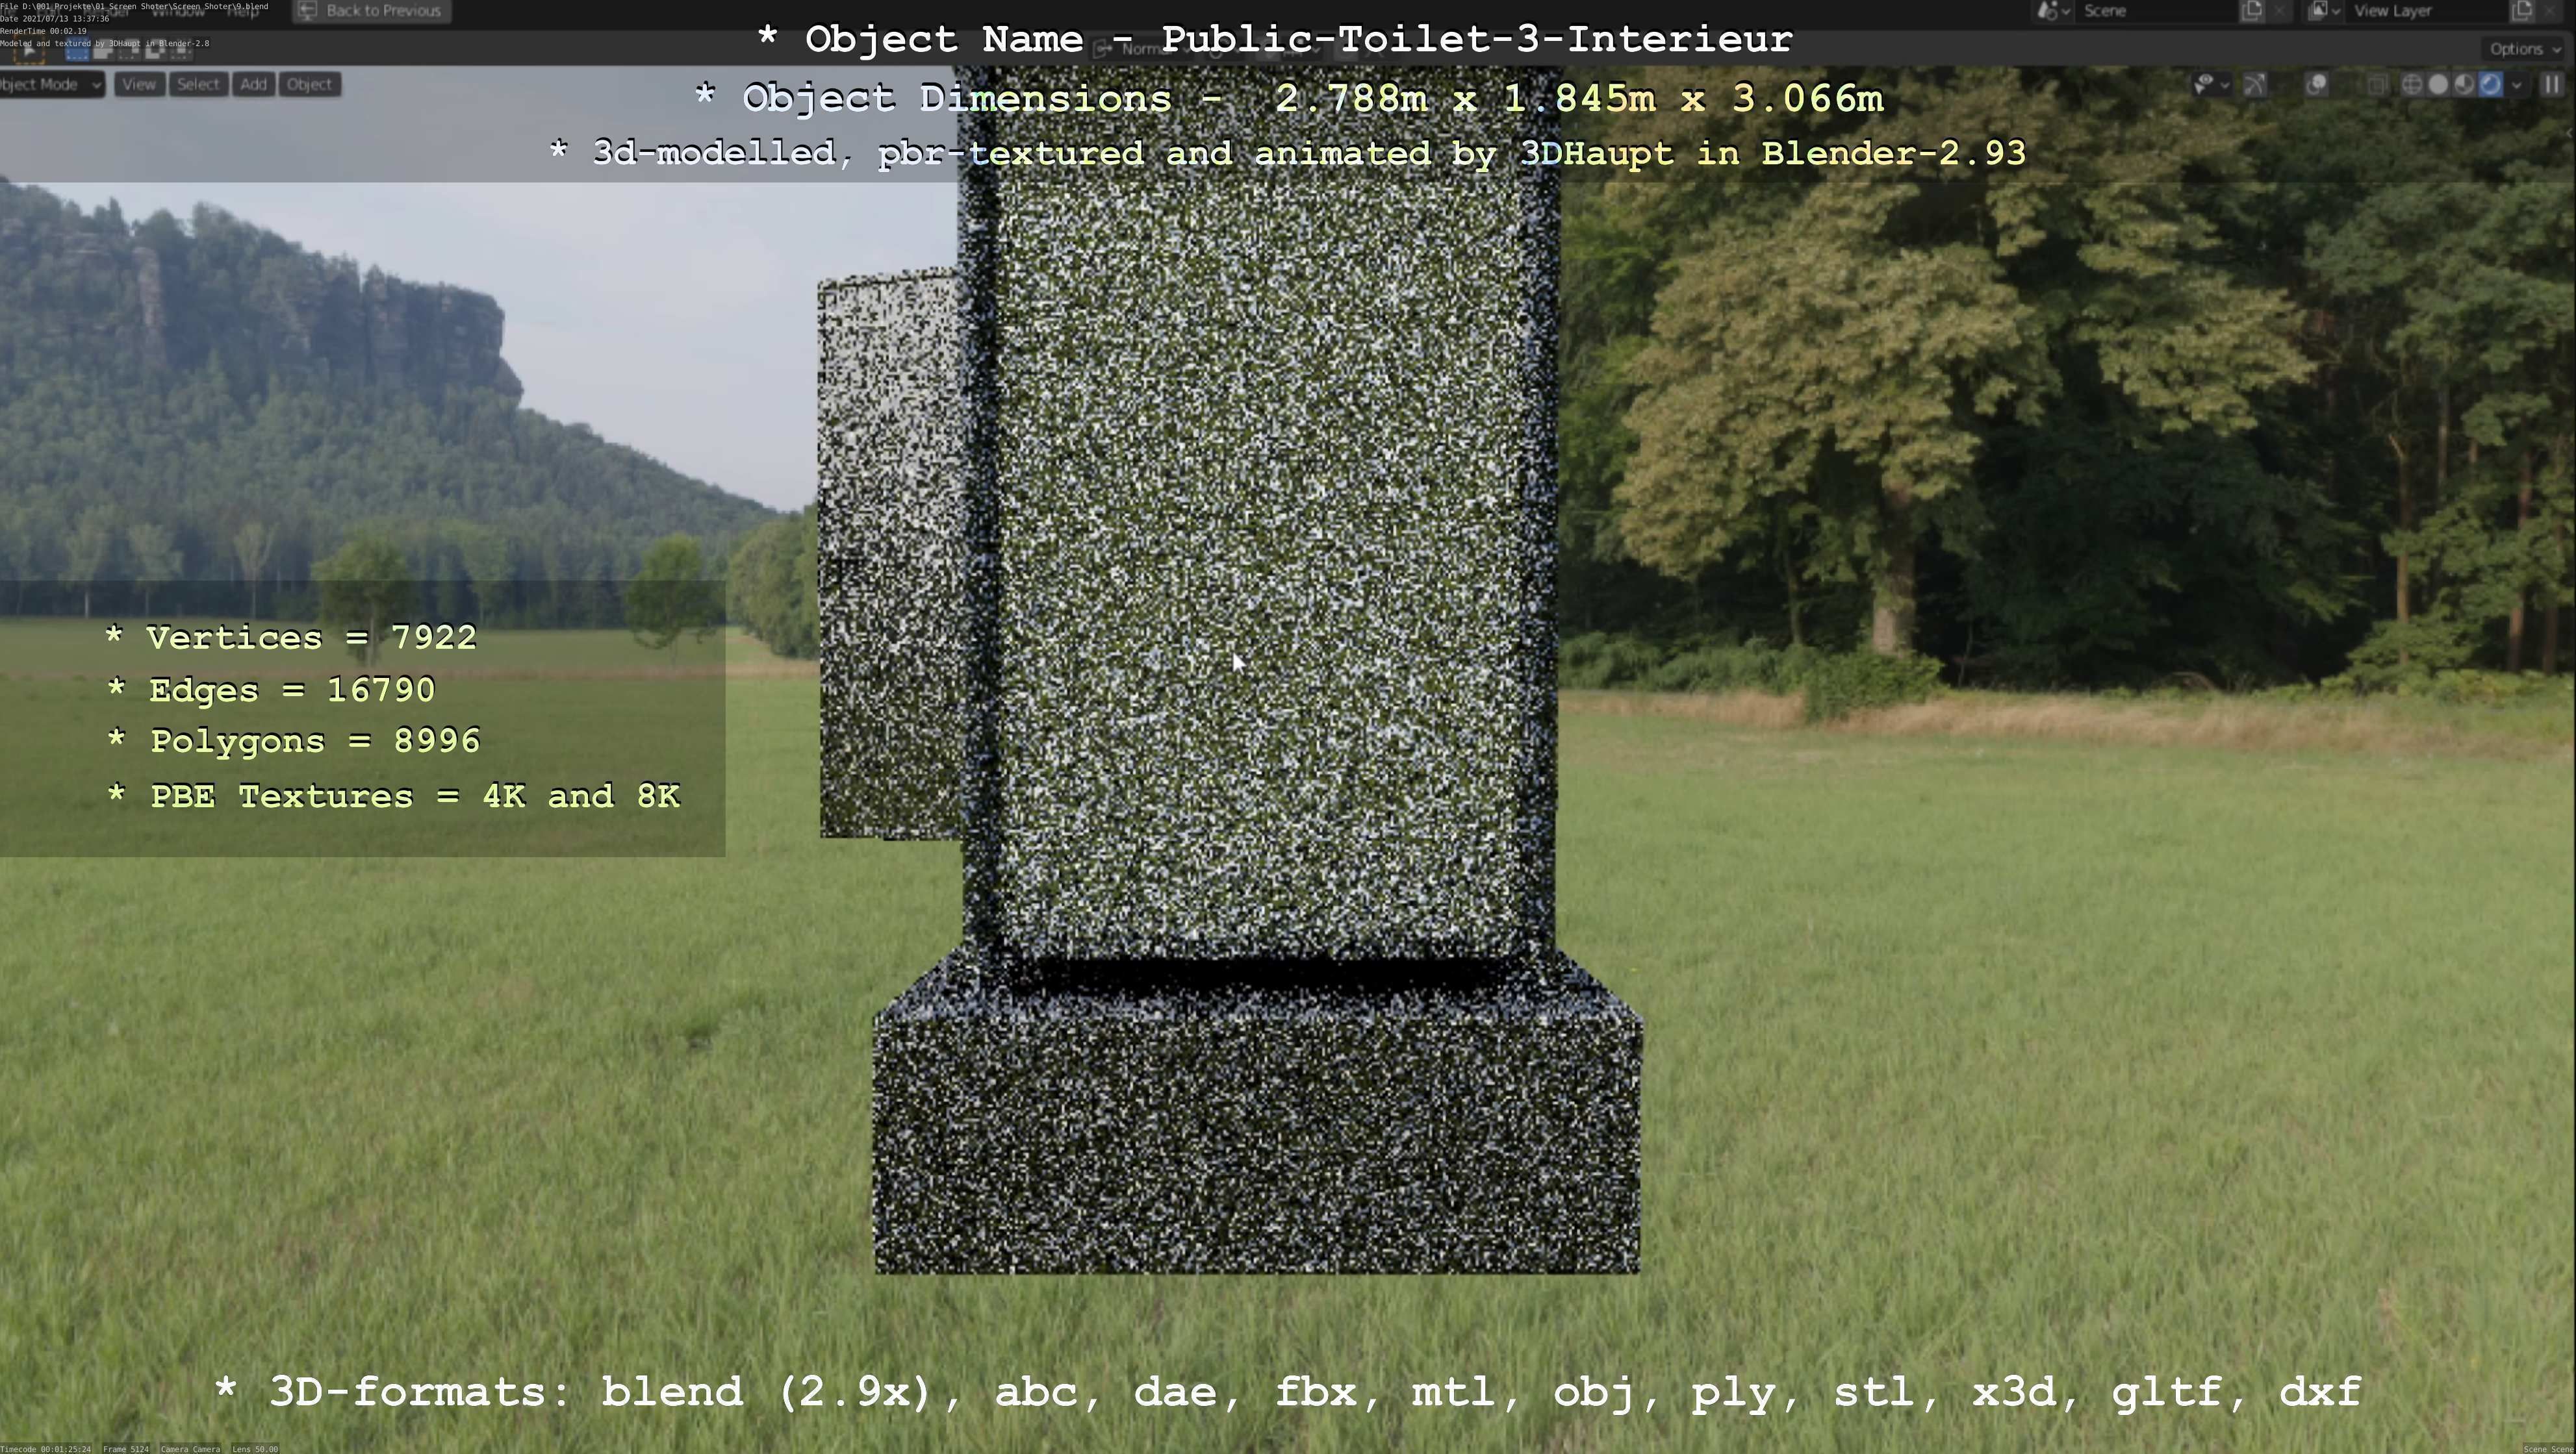
Task: Click the View Layer name field
Action: [2420, 11]
